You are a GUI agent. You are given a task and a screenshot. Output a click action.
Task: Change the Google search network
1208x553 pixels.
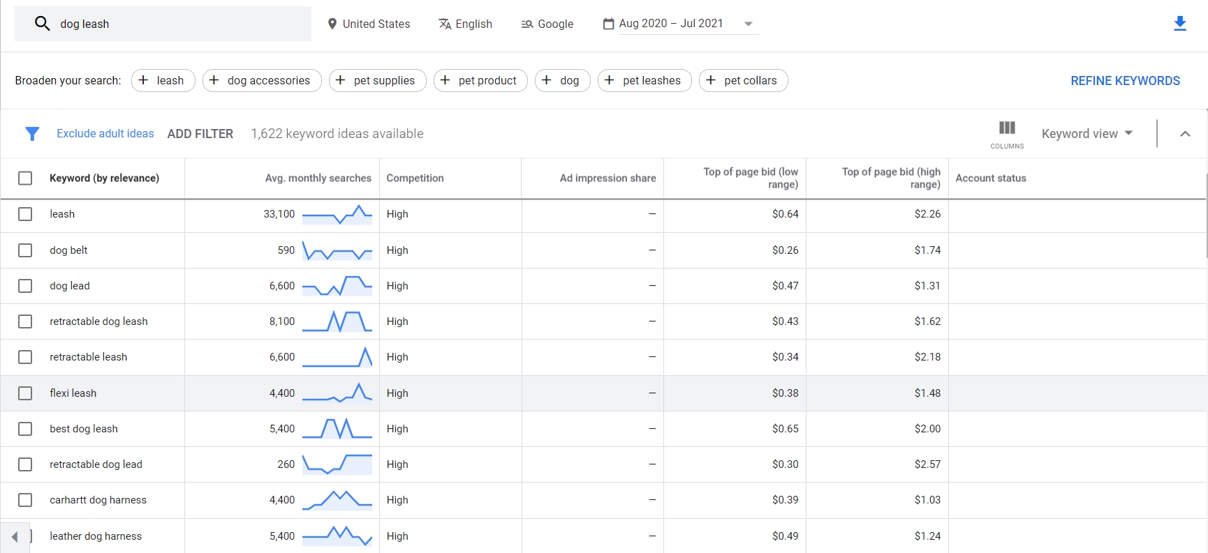coord(547,24)
